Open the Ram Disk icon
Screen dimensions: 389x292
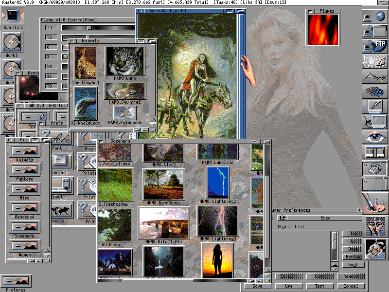click(13, 16)
